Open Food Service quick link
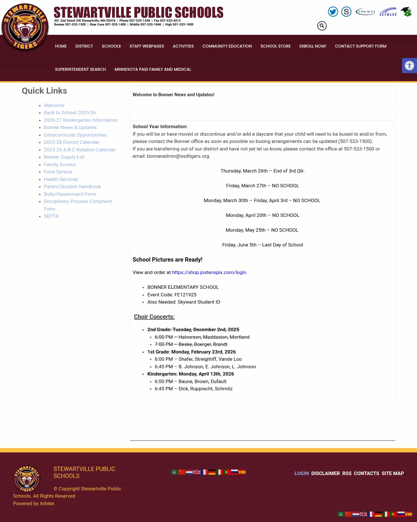 coord(58,172)
